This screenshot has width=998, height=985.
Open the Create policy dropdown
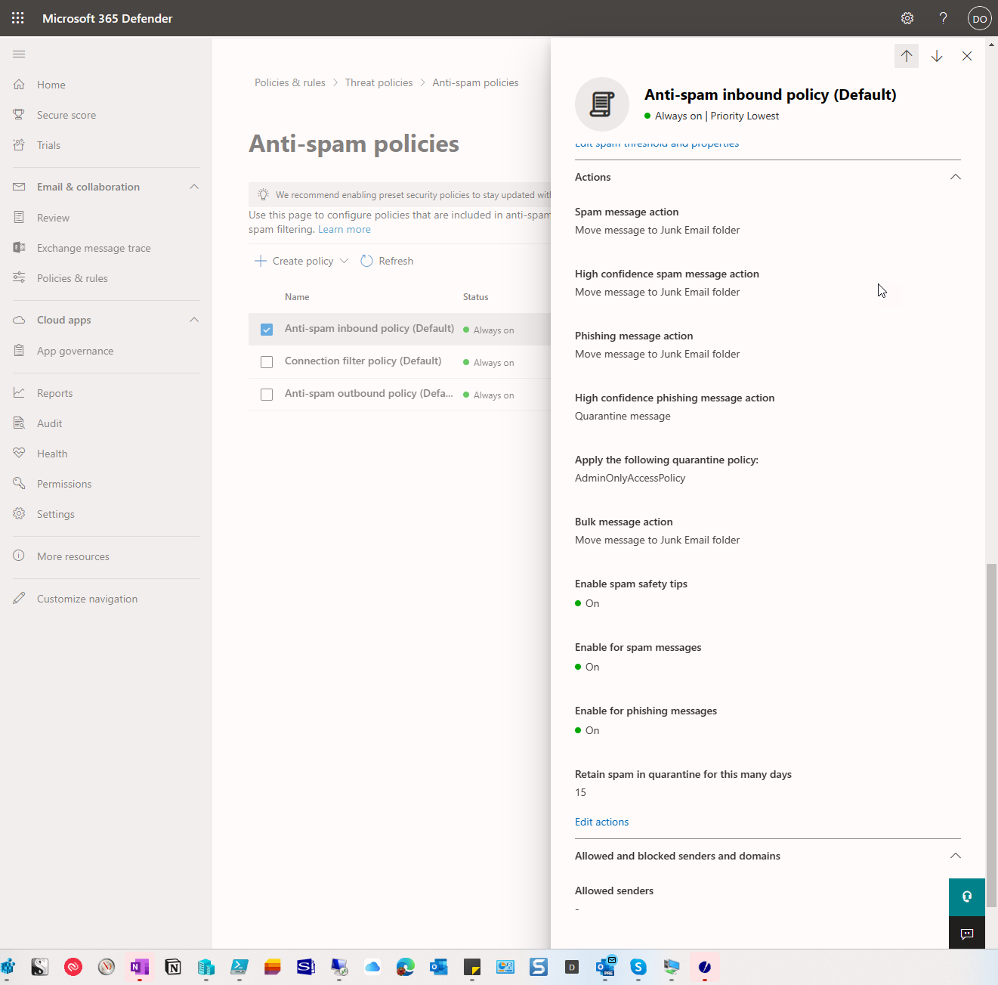point(345,260)
